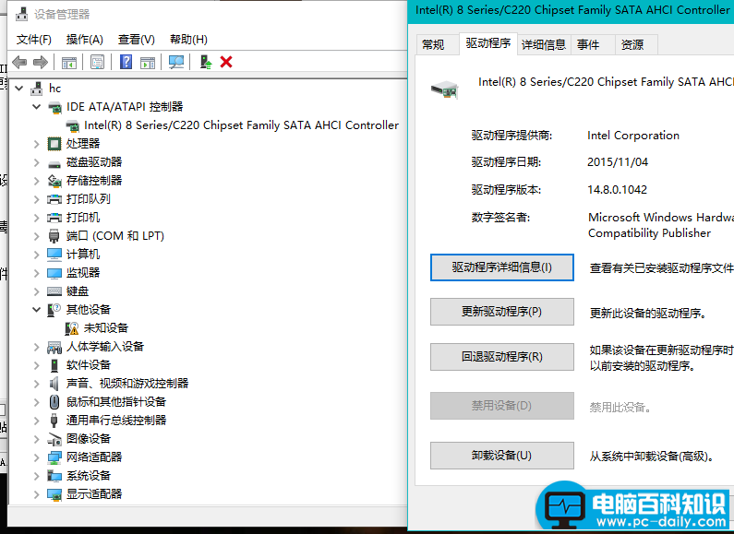Click the red X Uninstall device icon
Screen dimensions: 734x534
click(x=226, y=62)
